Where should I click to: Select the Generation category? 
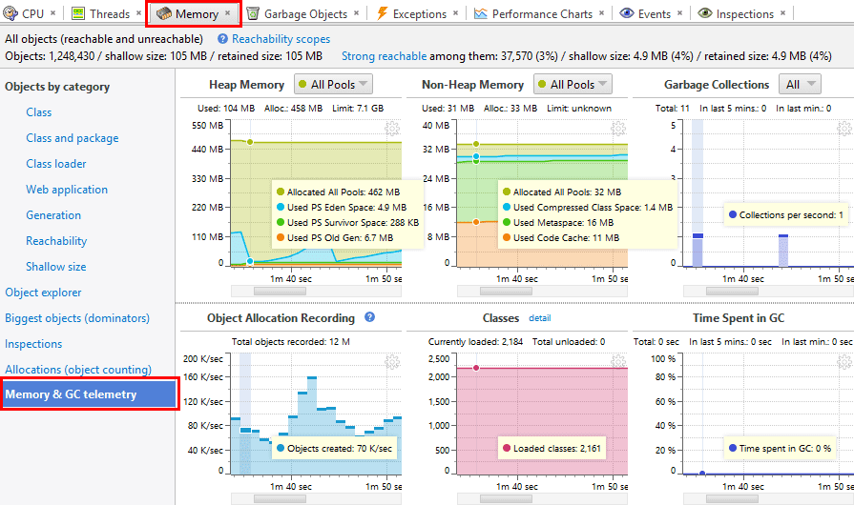click(x=53, y=215)
